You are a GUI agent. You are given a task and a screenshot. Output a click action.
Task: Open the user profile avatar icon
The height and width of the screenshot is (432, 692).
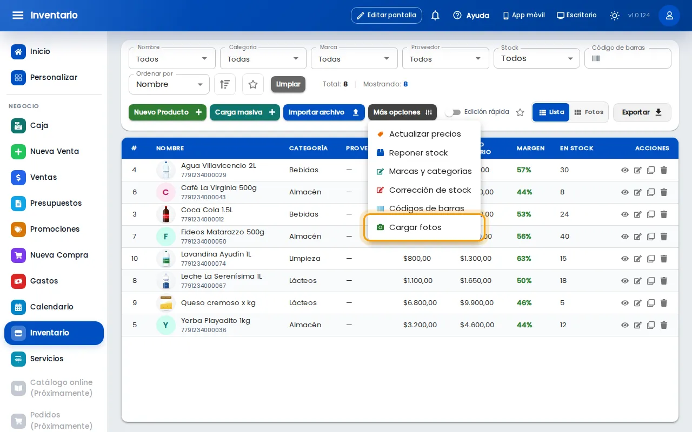669,15
